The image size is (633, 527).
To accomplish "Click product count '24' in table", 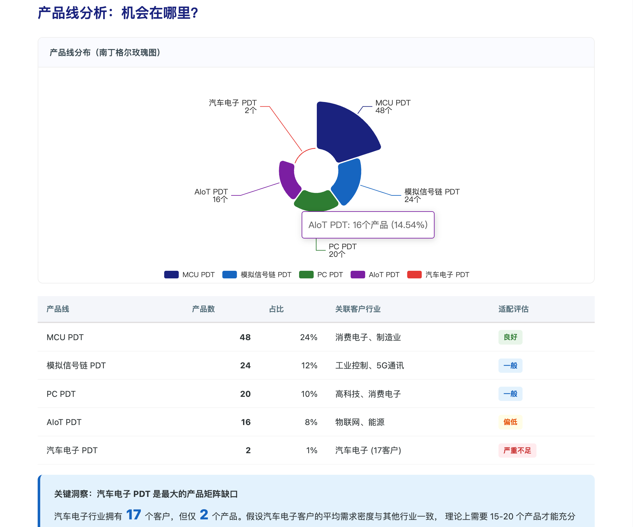I will (x=245, y=365).
